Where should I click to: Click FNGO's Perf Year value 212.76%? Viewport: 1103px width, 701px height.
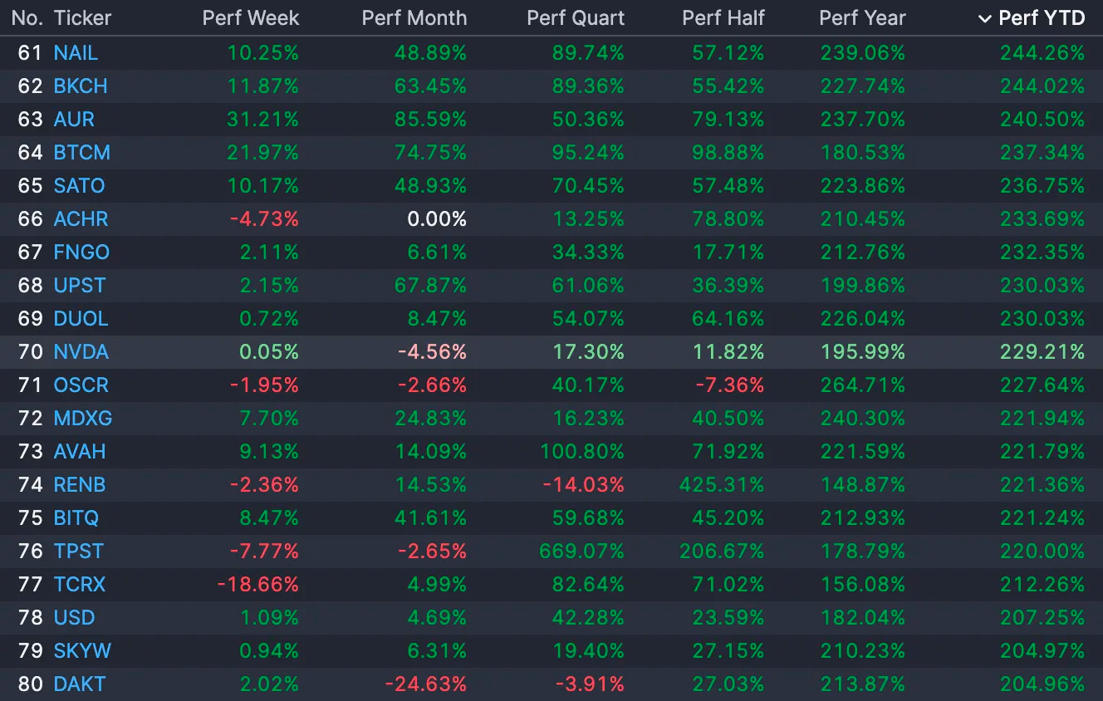click(863, 252)
